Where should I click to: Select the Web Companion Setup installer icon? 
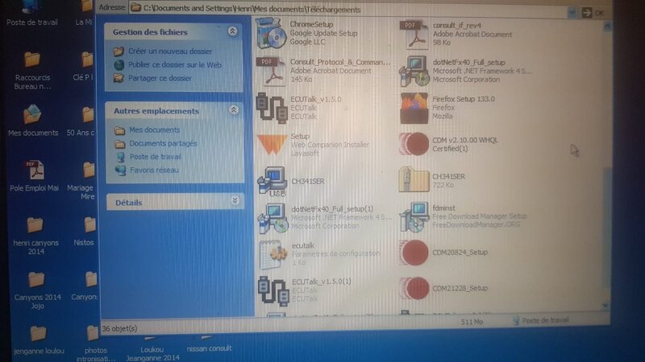tap(270, 145)
